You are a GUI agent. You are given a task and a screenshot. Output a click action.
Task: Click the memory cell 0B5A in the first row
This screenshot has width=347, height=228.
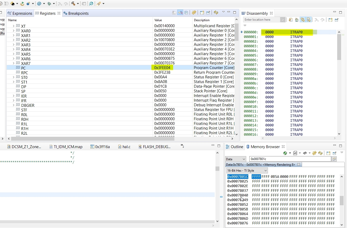[275, 177]
